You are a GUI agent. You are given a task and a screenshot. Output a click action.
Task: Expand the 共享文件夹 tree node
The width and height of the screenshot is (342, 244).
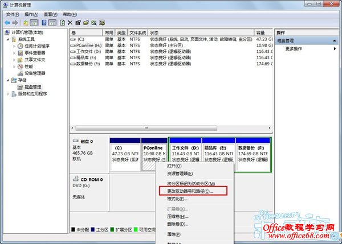pos(14,60)
